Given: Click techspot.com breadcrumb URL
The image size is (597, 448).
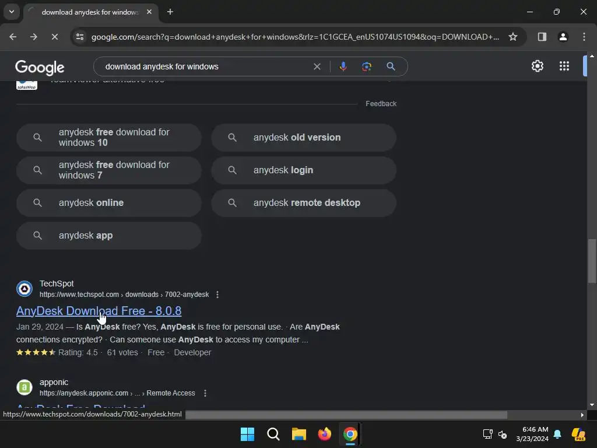Looking at the screenshot, I should pos(124,295).
